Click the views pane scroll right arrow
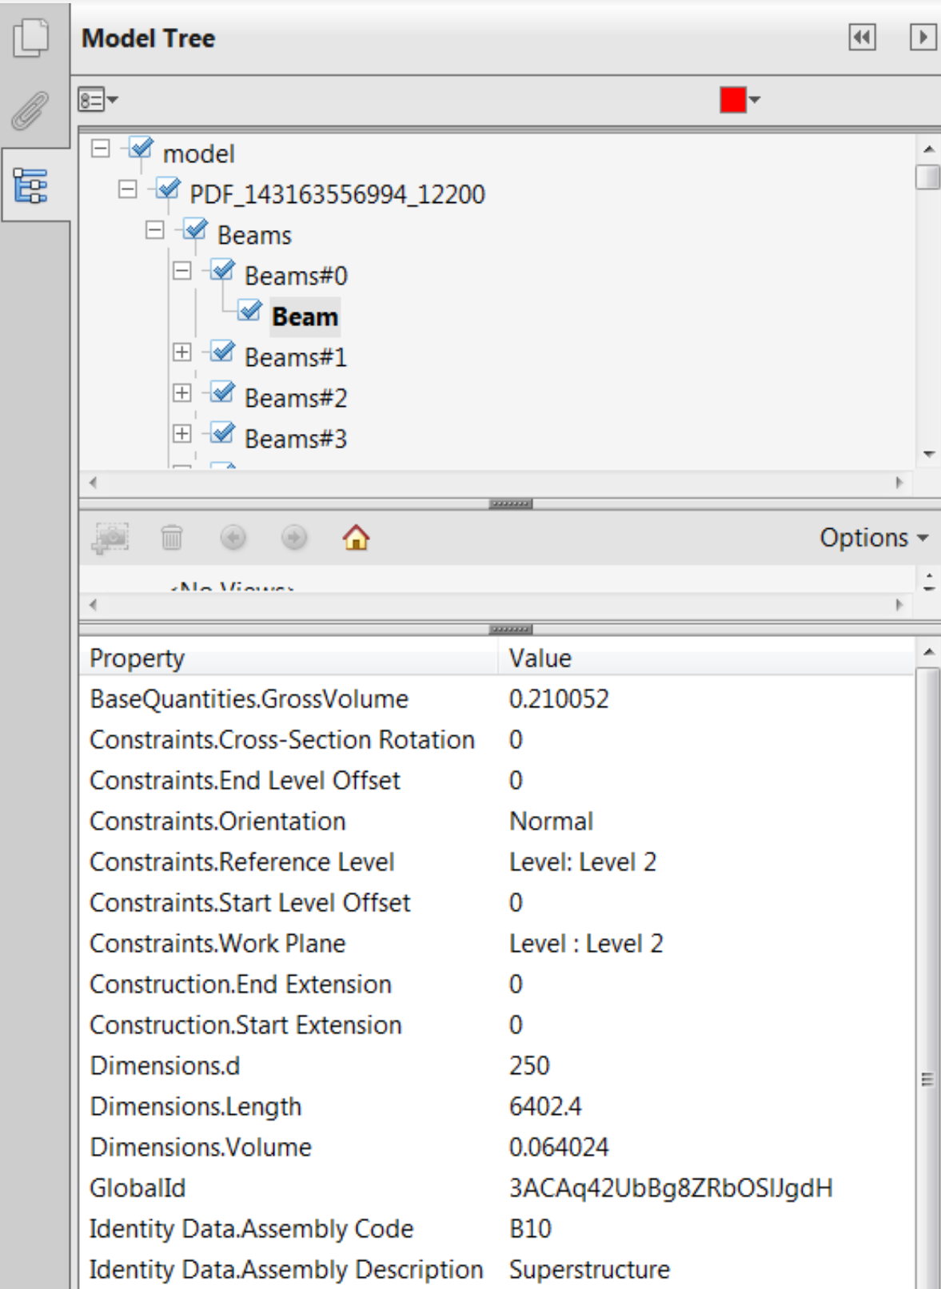The width and height of the screenshot is (941, 1289). tap(899, 605)
